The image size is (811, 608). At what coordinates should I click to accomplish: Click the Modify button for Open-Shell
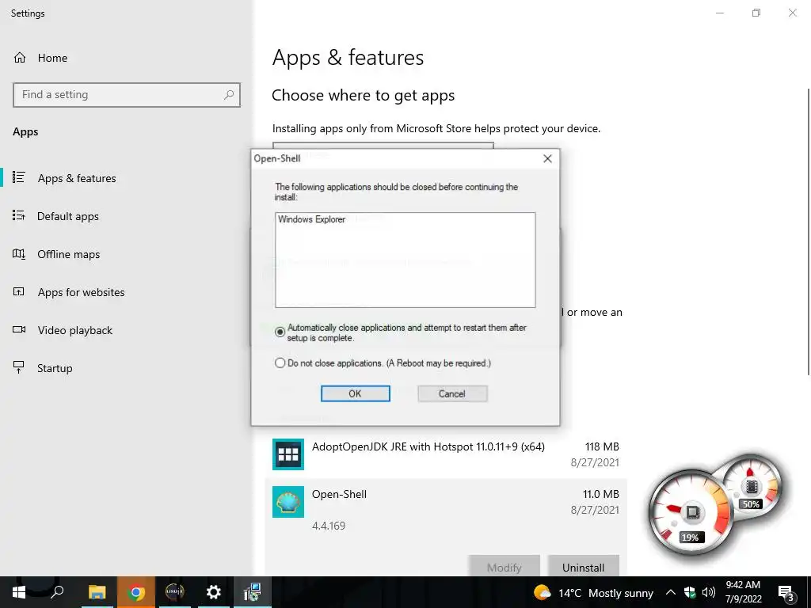pyautogui.click(x=504, y=567)
